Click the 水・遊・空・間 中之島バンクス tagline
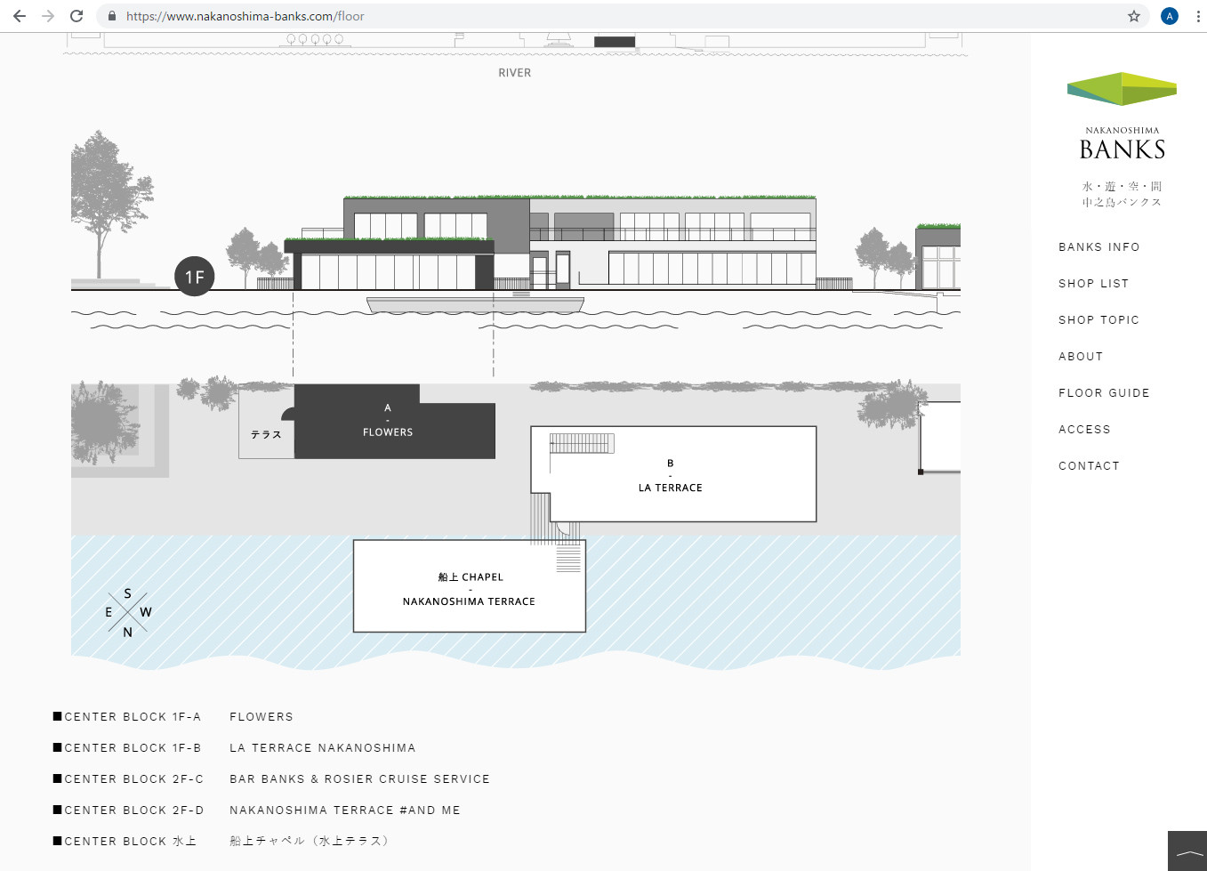The image size is (1207, 871). pyautogui.click(x=1122, y=194)
